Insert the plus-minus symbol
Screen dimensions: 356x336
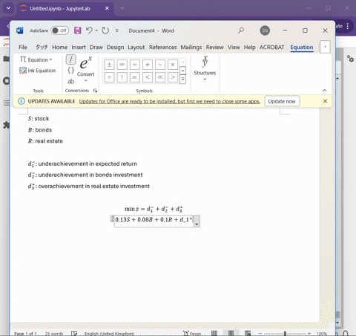pyautogui.click(x=109, y=65)
